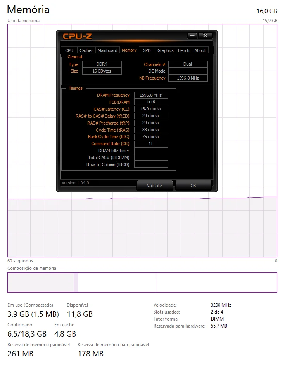Click the OK button in CPU-Z
The image size is (285, 366).
pyautogui.click(x=193, y=186)
